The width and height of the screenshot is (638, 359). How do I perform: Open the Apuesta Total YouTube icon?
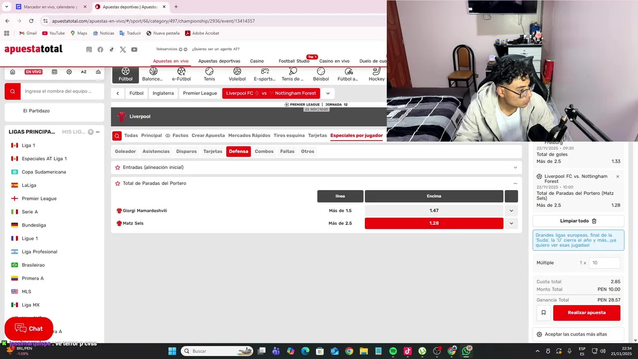point(134,49)
